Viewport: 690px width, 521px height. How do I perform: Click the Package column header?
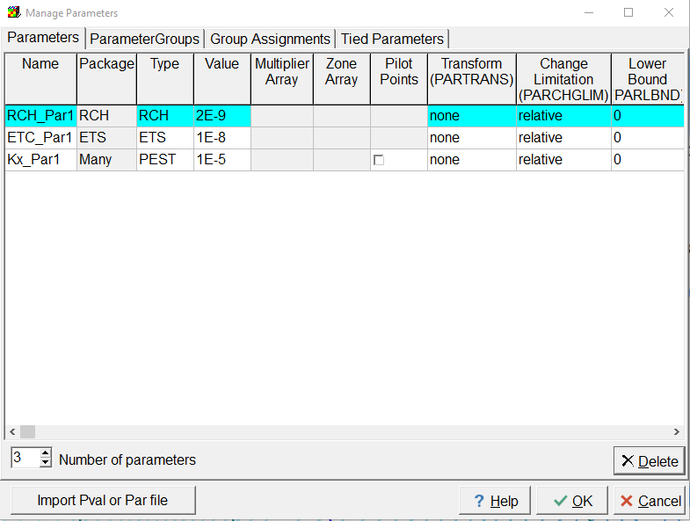[x=107, y=79]
